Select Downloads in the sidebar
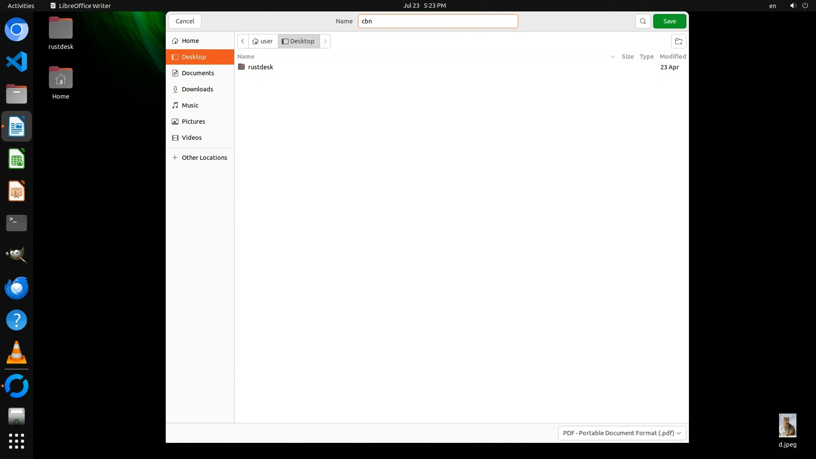This screenshot has width=816, height=459. (197, 89)
